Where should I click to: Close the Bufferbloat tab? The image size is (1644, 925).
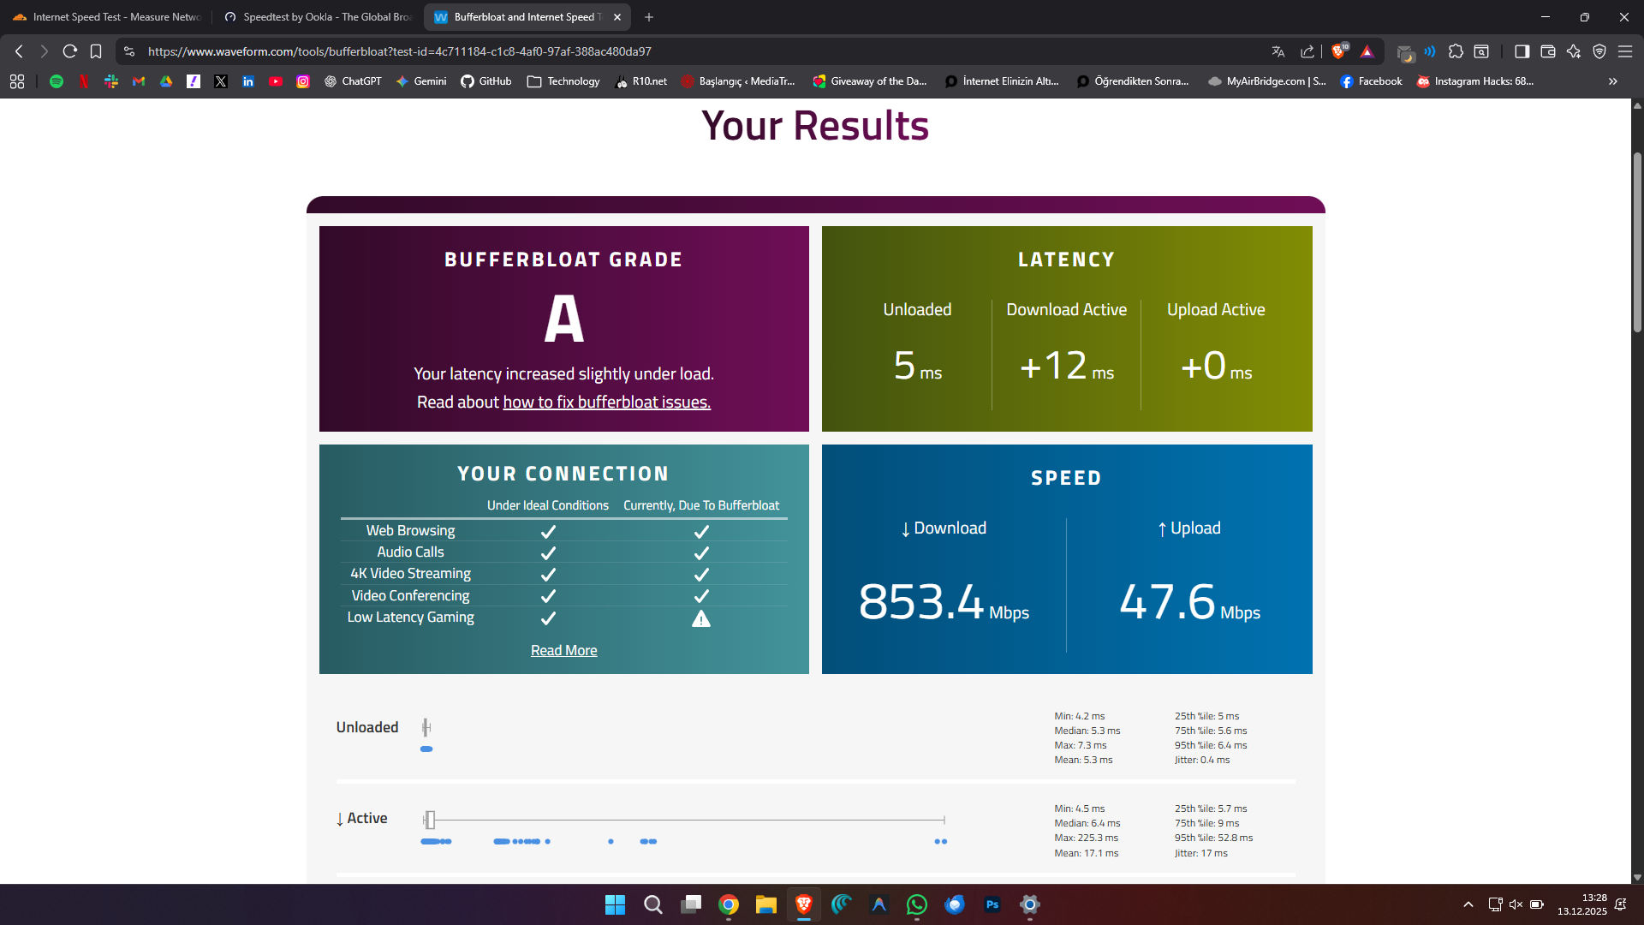(617, 17)
